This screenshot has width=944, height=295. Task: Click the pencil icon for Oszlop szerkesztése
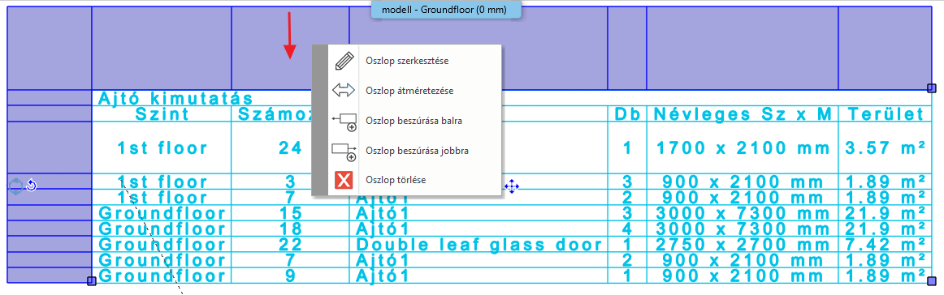pos(344,62)
